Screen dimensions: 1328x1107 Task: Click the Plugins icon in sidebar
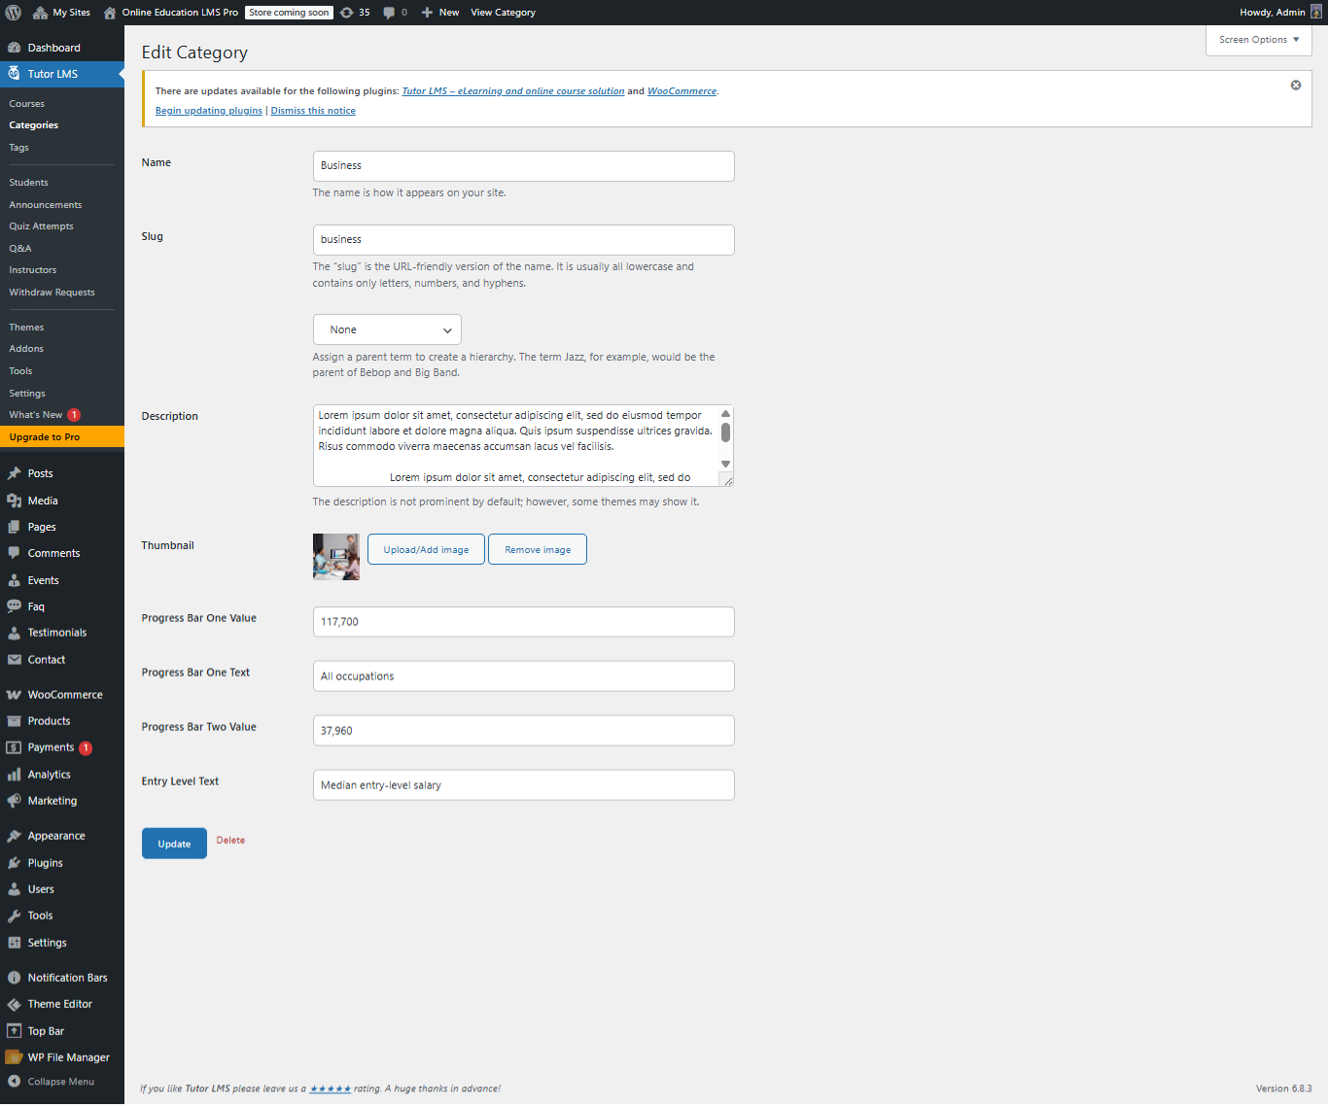click(x=14, y=863)
